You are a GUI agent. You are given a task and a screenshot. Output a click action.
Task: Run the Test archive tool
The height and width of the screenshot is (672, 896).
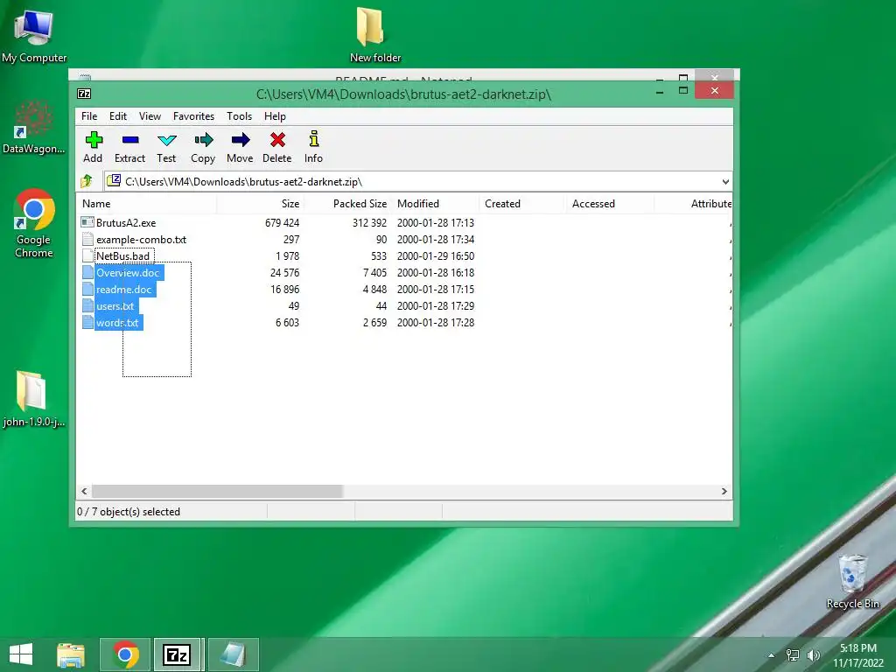point(167,140)
